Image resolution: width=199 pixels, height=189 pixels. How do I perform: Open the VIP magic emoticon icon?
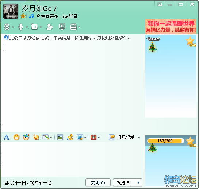(26, 137)
